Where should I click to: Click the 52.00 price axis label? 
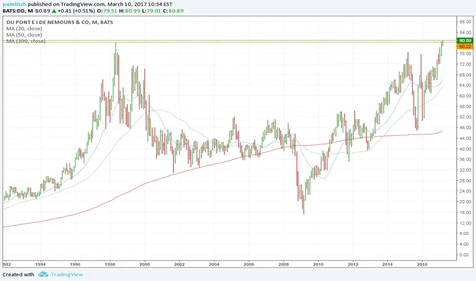point(465,117)
